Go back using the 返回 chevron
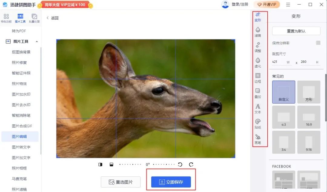The image size is (327, 192). click(48, 18)
